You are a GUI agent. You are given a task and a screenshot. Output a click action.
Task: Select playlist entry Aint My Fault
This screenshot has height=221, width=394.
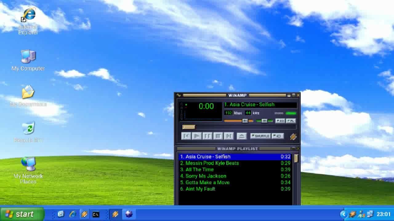(235, 189)
